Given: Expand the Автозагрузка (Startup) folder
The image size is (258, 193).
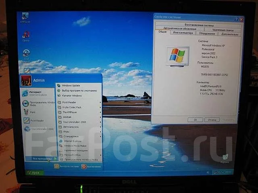Looking at the screenshot, I should pyautogui.click(x=80, y=127).
